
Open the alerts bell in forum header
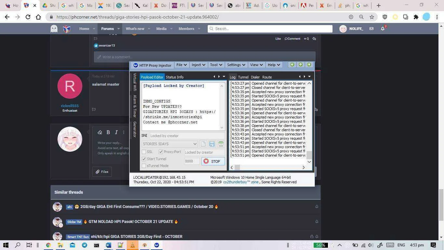tap(383, 29)
